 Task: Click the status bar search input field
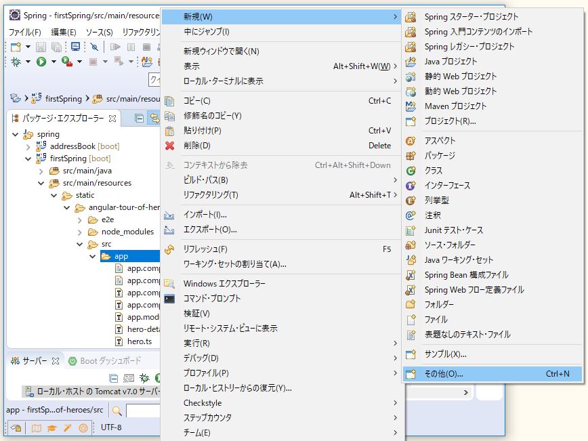tap(143, 411)
